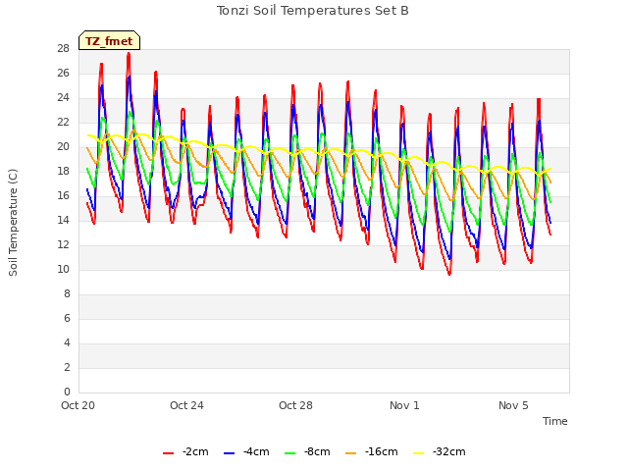Click the Oct 28 x-axis tick label
This screenshot has width=628, height=471.
pos(295,405)
